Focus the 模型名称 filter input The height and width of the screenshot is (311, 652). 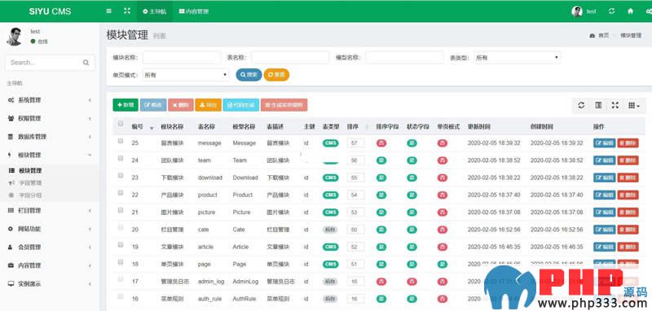(x=405, y=58)
